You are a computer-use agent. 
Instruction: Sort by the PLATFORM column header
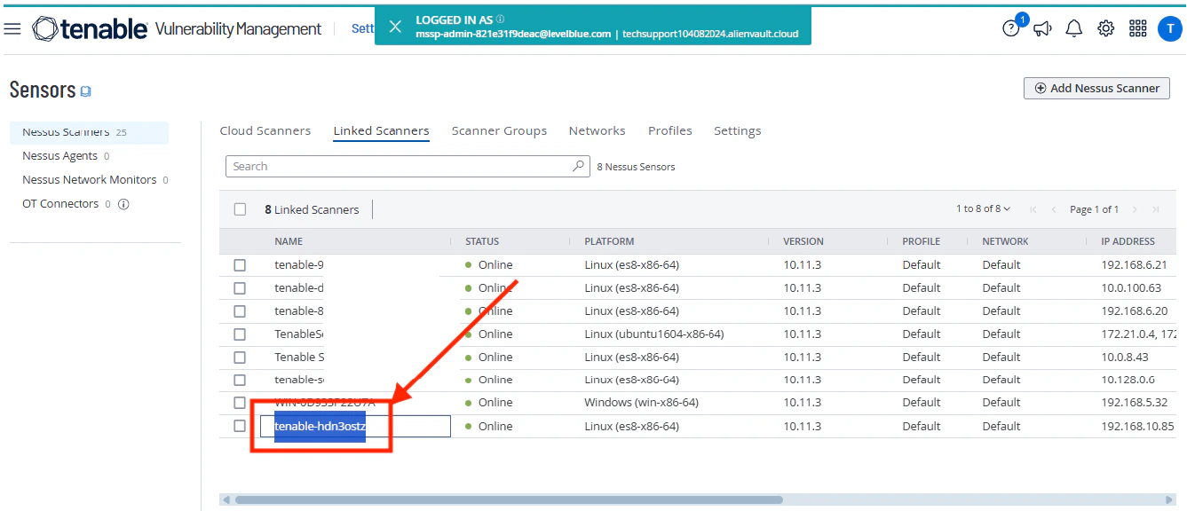(609, 241)
